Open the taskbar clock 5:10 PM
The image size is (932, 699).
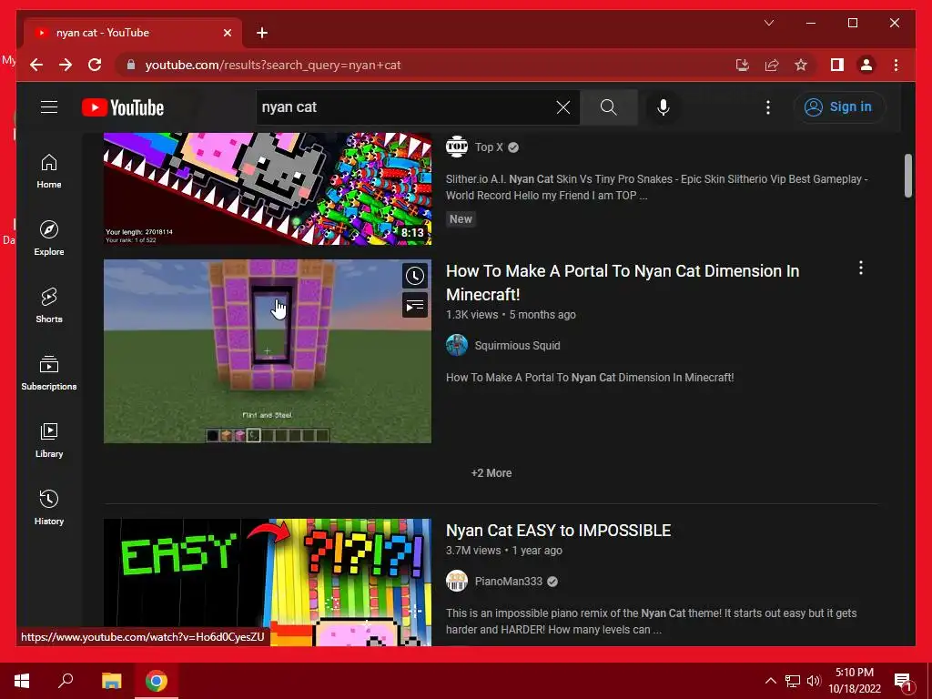pos(855,681)
